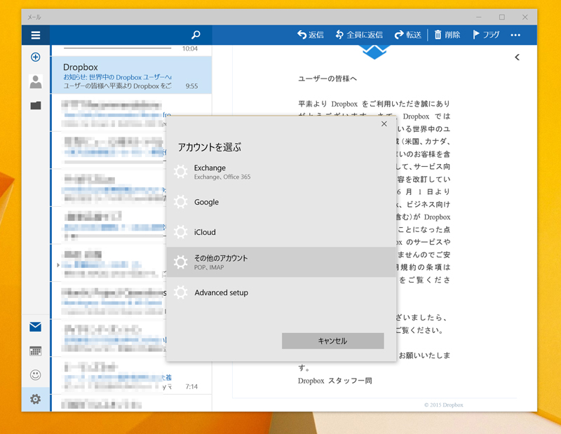Maximize the メール window
This screenshot has height=434, width=561.
point(502,17)
